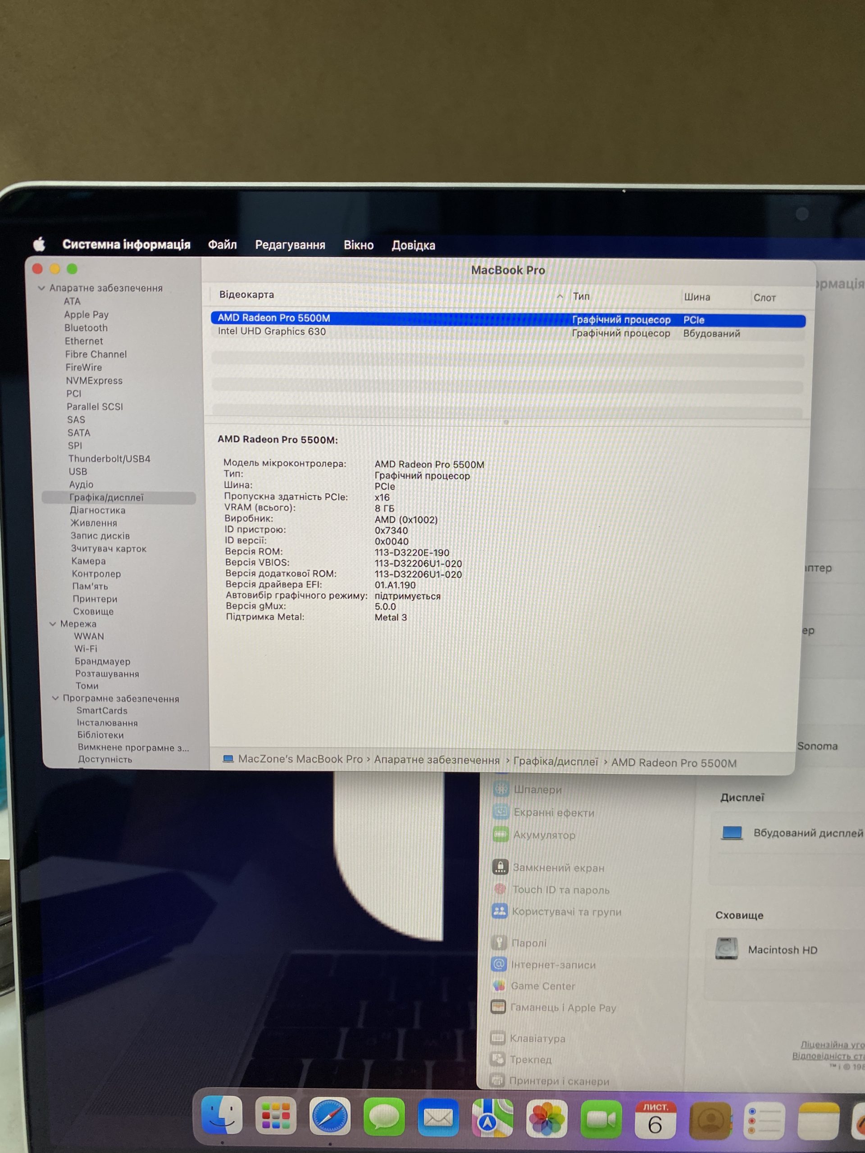This screenshot has width=865, height=1153.
Task: Open FaceTime from the Dock
Action: click(601, 1119)
